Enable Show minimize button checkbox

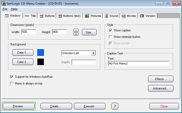[x=110, y=37]
